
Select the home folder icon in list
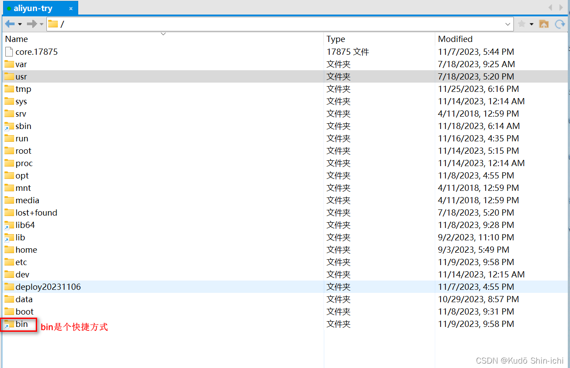pyautogui.click(x=9, y=250)
